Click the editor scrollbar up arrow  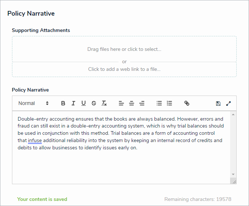233,115
